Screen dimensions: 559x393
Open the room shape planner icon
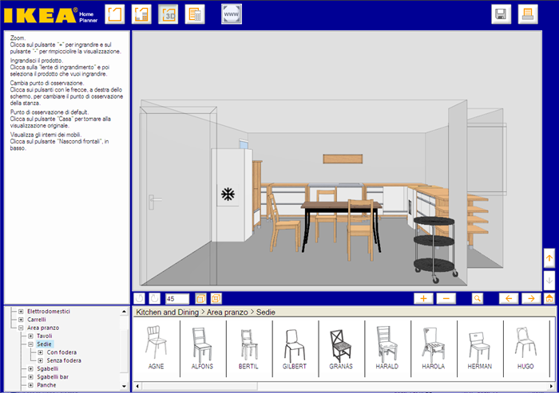coord(115,14)
